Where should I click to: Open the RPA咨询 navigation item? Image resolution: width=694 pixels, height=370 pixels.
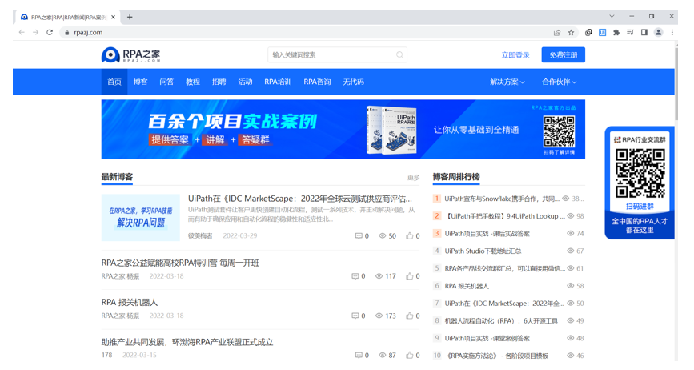(x=317, y=82)
